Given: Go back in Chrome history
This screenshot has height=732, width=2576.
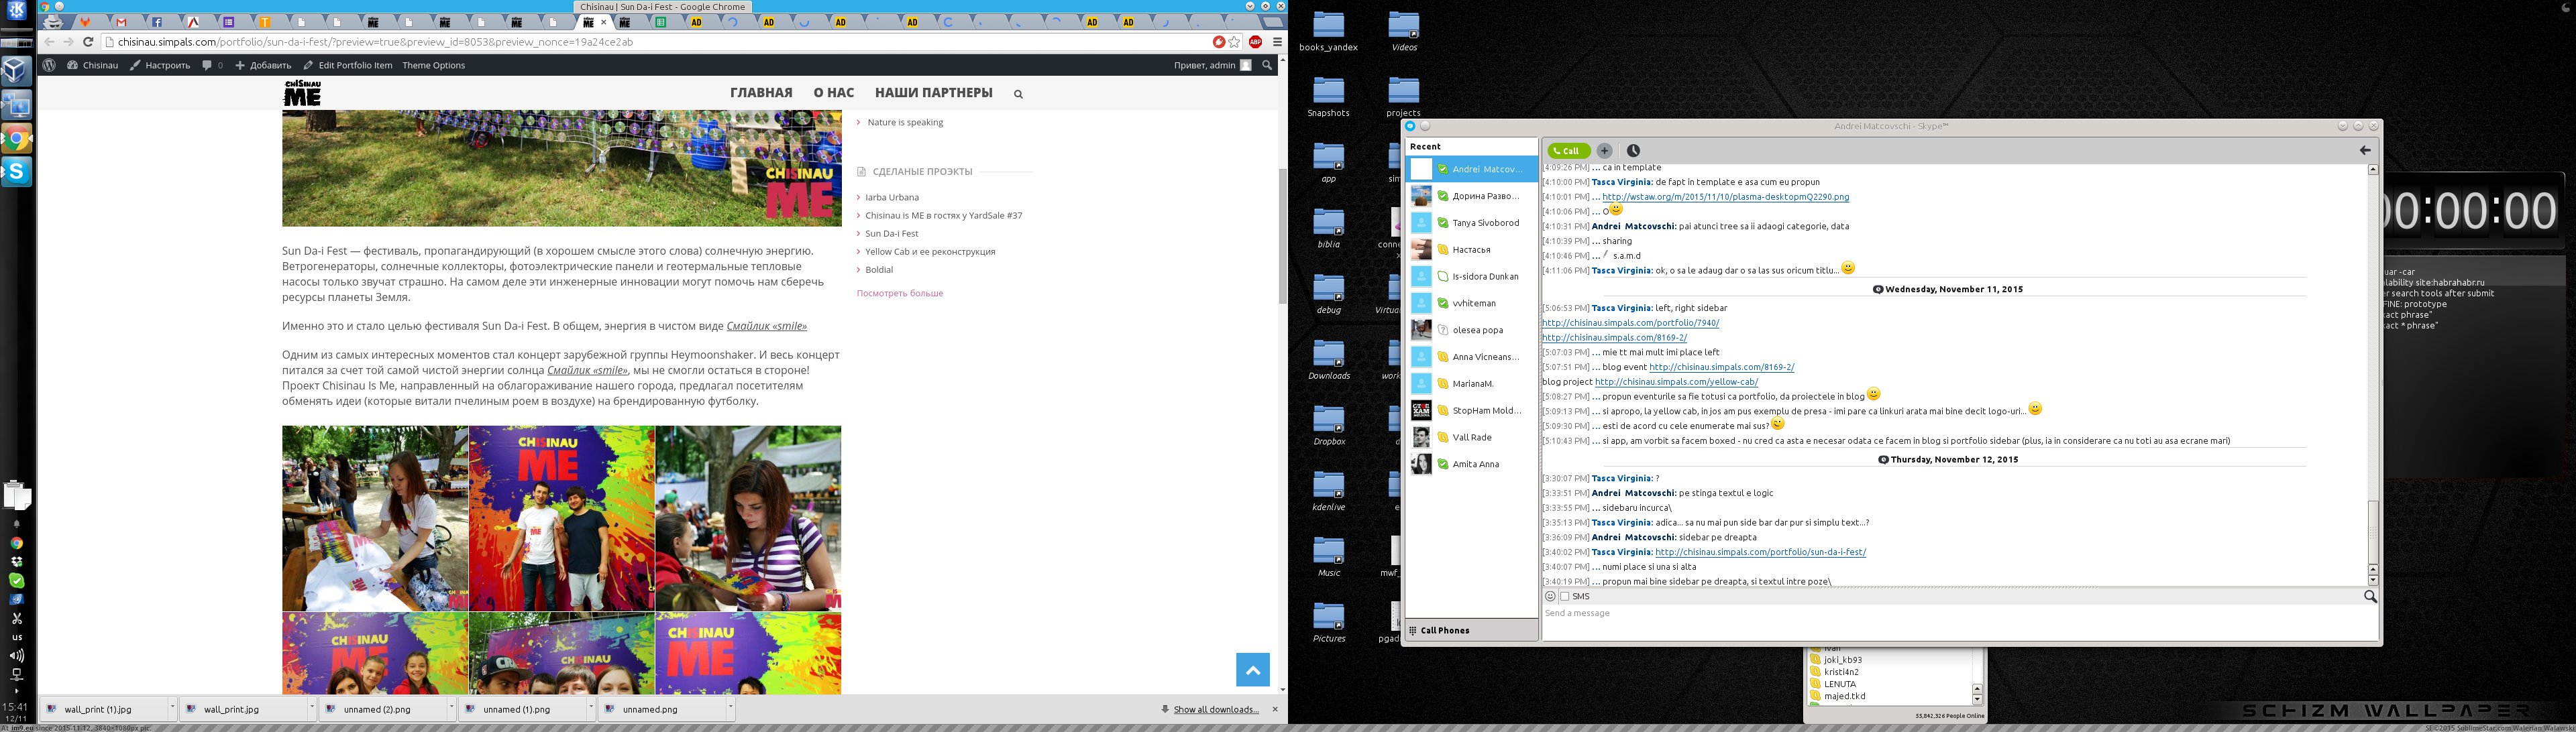Looking at the screenshot, I should [50, 42].
